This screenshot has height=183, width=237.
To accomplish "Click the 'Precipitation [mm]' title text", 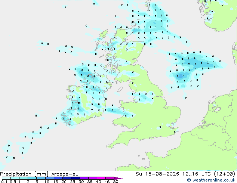I will pos(24,174).
